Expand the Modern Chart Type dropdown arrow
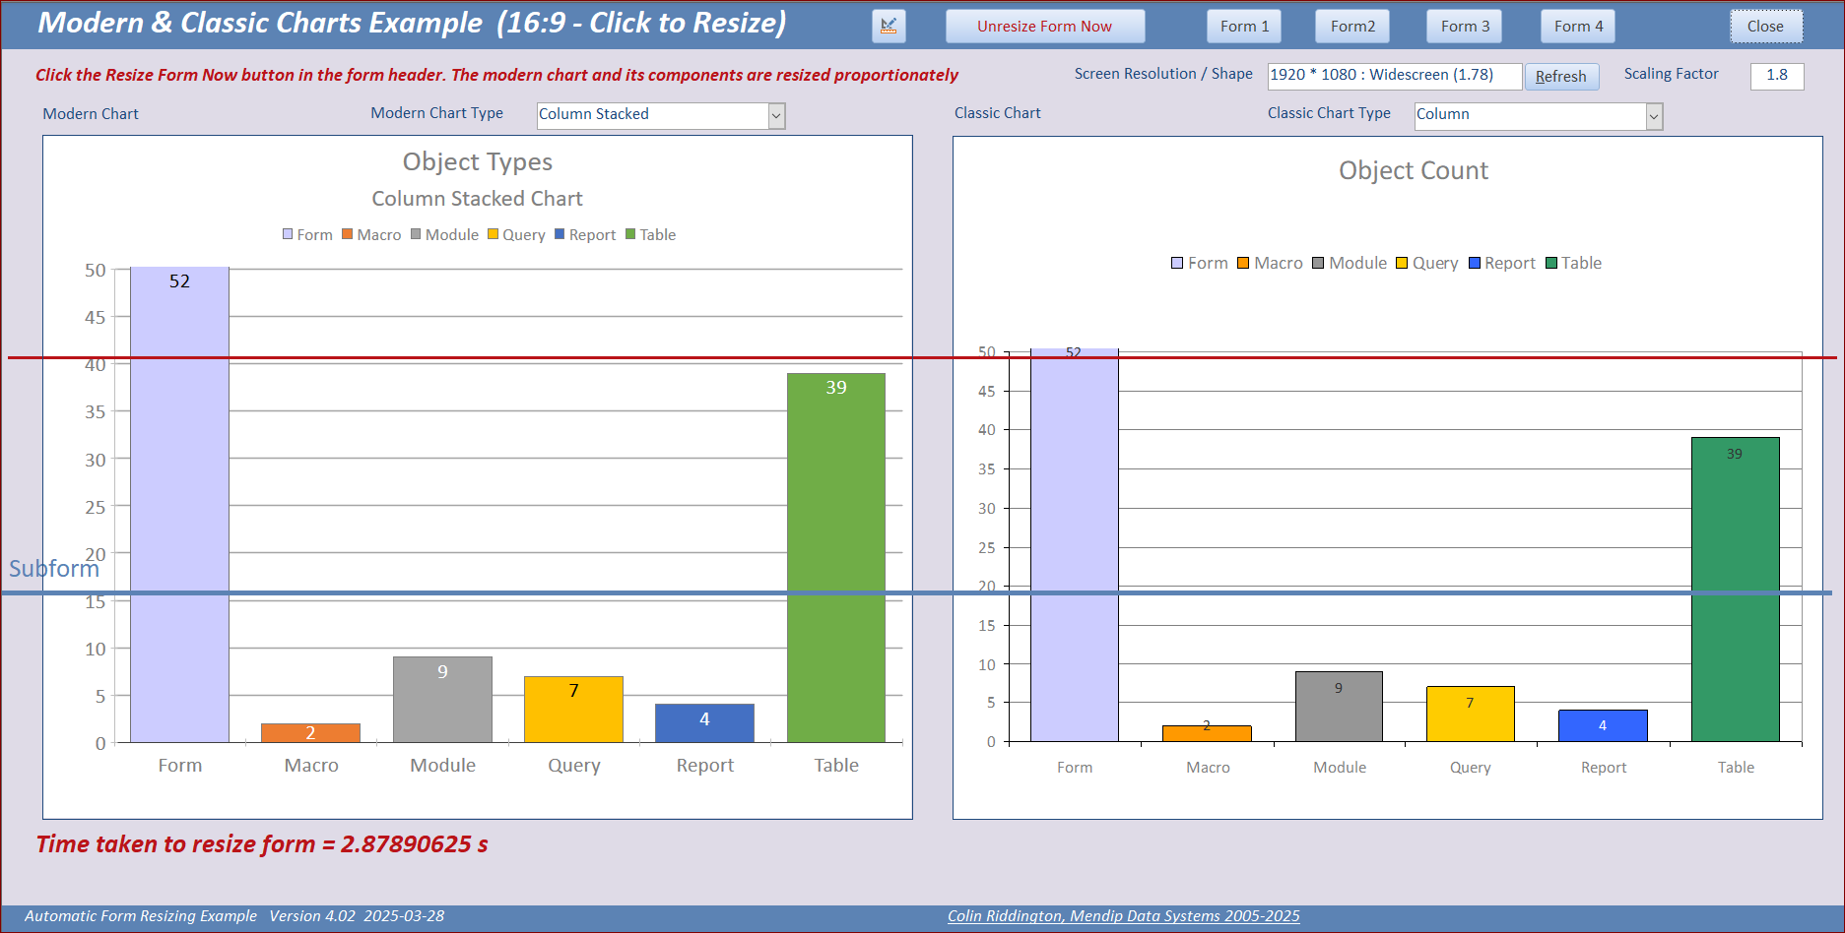Viewport: 1845px width, 933px height. point(776,116)
